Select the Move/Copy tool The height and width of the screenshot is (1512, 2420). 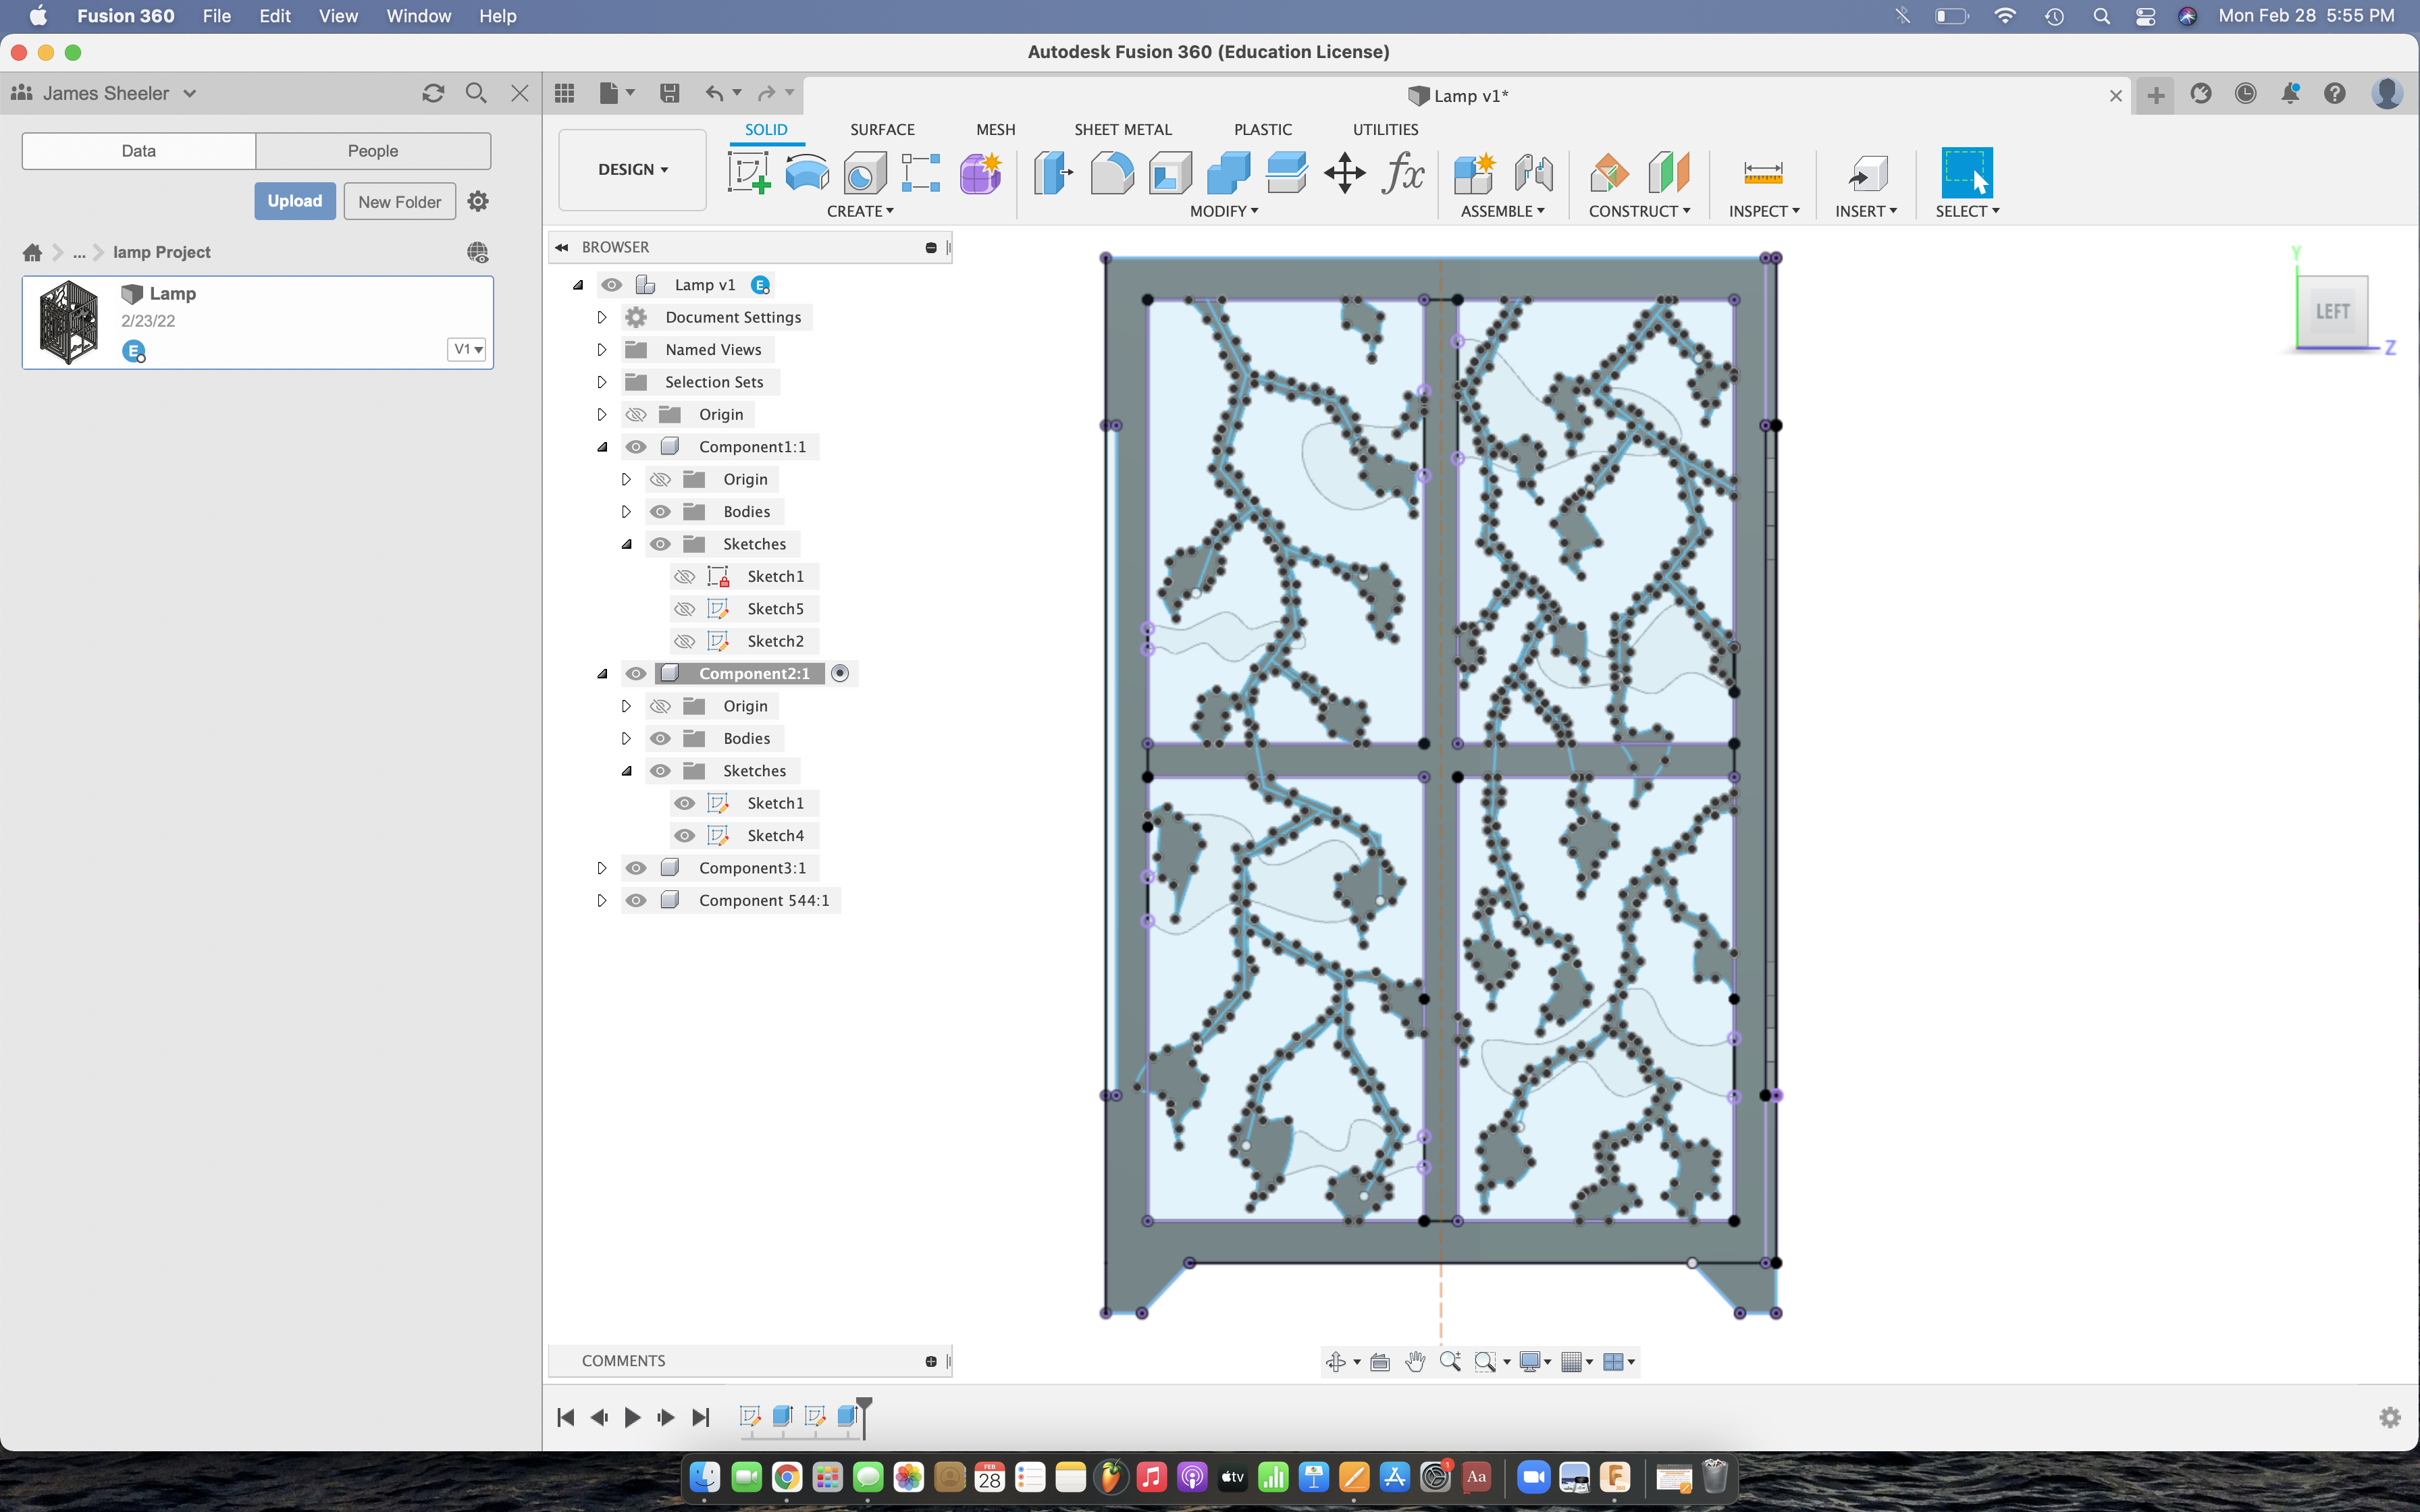click(x=1344, y=172)
